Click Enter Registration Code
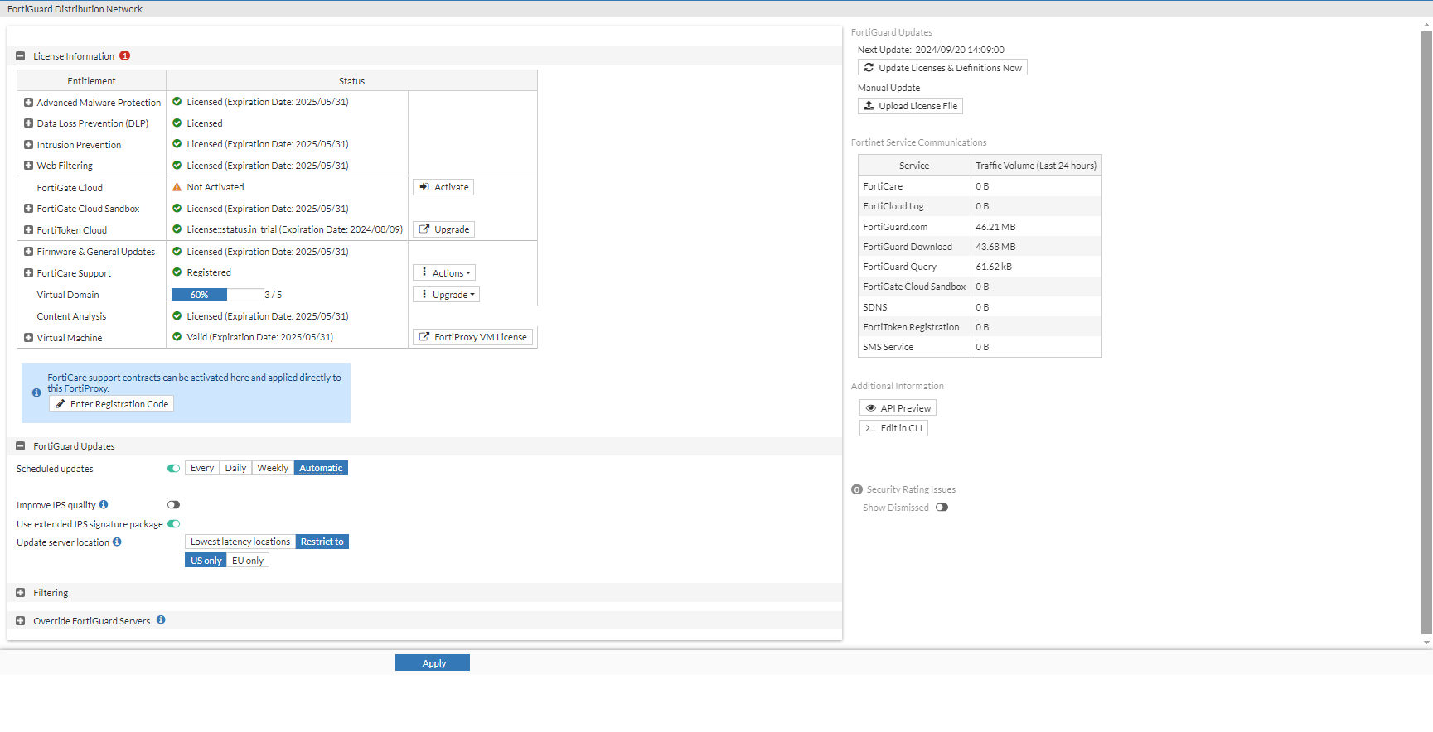Image resolution: width=1433 pixels, height=732 pixels. 112,404
